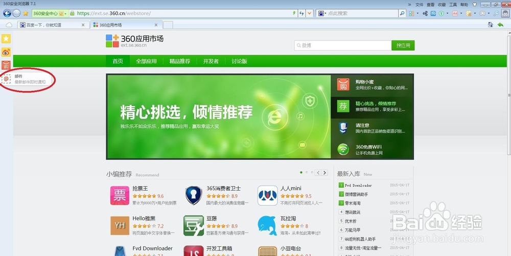The image size is (511, 256).
Task: Expand the menu bar double-chevron overflow
Action: (410, 5)
